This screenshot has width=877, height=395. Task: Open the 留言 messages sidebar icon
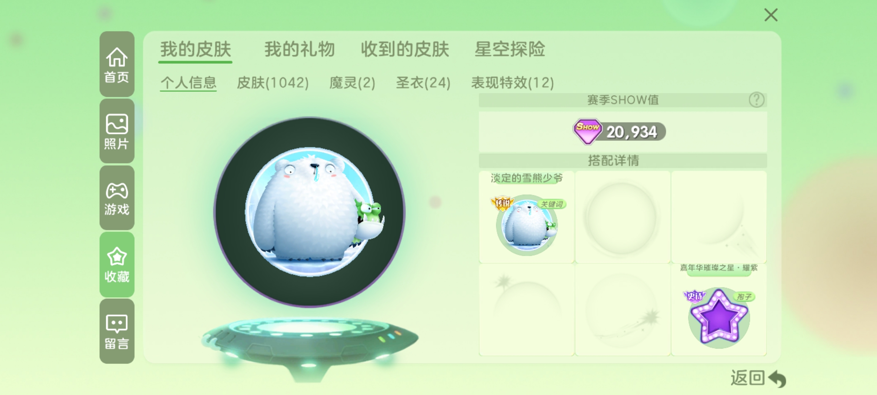point(117,331)
